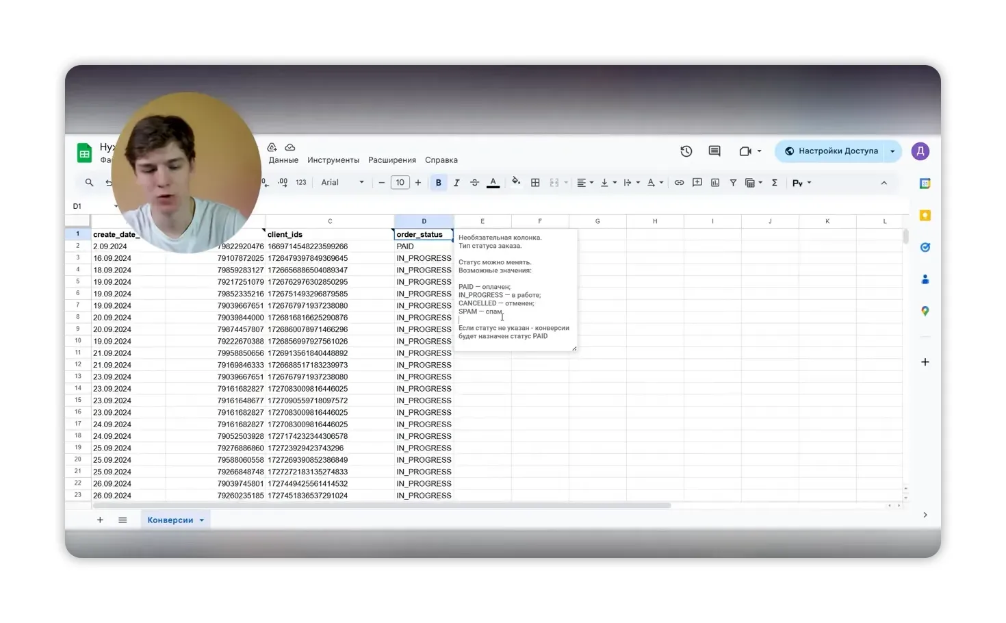The image size is (1006, 623).
Task: Click the insert comment icon
Action: 697,183
